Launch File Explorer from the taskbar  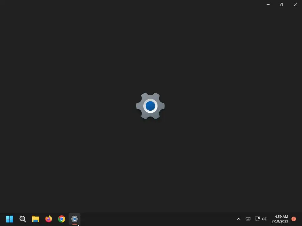tap(36, 219)
